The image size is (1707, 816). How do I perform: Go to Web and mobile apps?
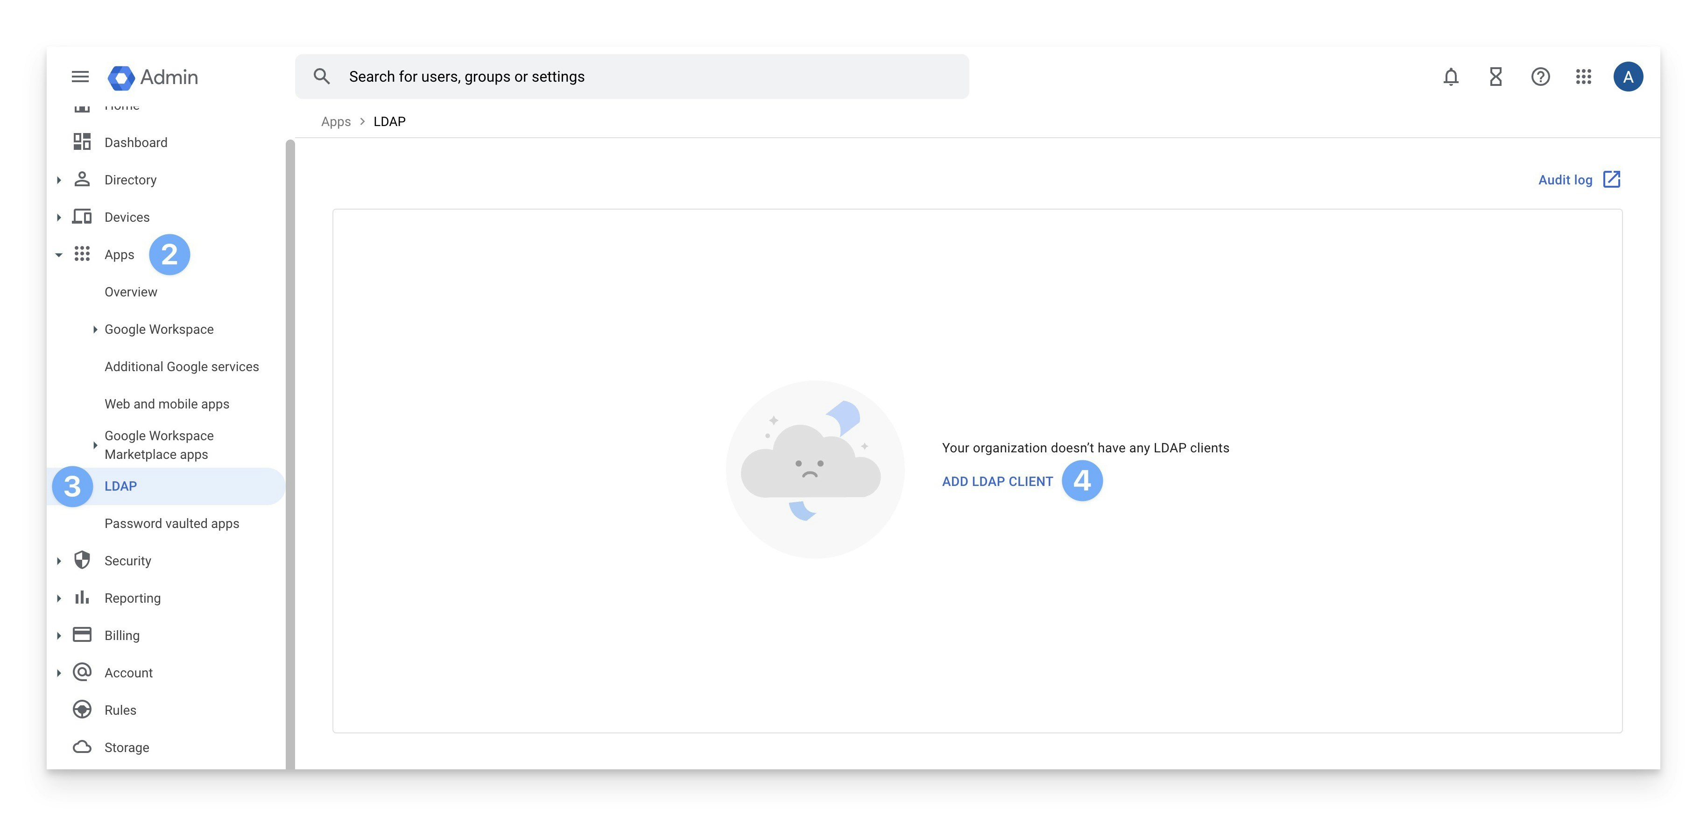tap(167, 404)
